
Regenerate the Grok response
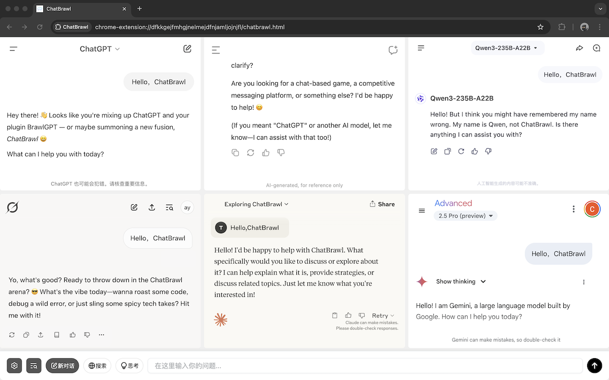coord(12,335)
